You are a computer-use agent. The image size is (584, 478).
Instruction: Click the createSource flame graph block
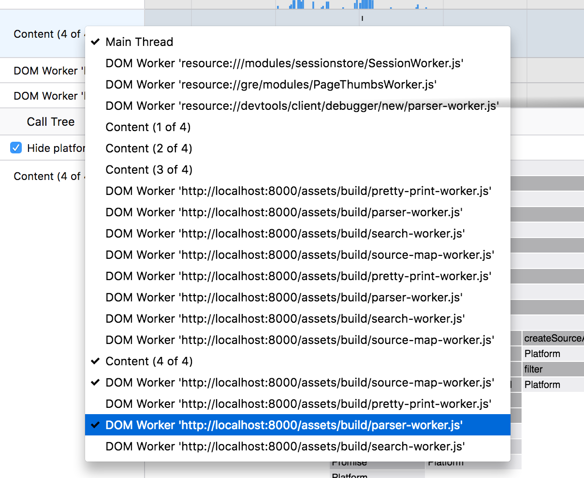tap(553, 338)
